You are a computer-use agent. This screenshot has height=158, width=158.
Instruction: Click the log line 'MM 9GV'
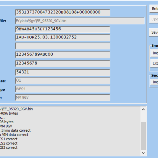6,126
